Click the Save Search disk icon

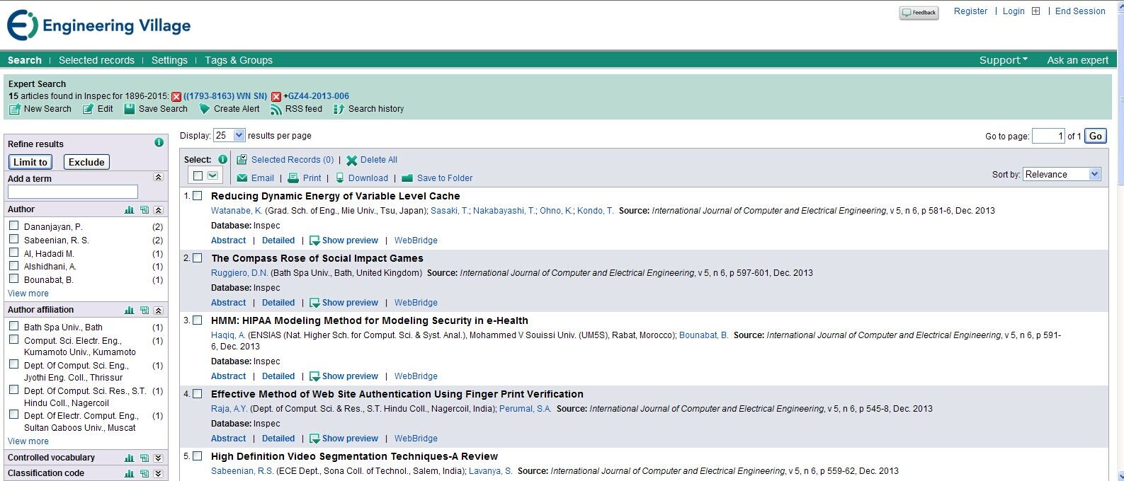coord(130,109)
